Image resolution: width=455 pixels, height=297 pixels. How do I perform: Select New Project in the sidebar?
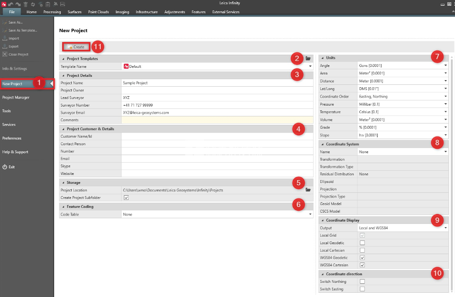27,83
